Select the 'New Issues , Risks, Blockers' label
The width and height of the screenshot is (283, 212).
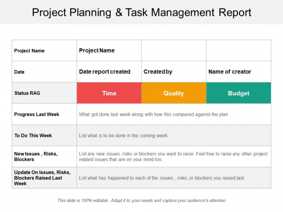click(36, 156)
